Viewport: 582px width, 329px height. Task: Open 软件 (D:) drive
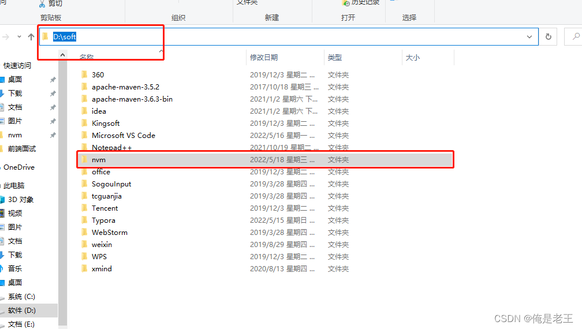click(x=22, y=310)
